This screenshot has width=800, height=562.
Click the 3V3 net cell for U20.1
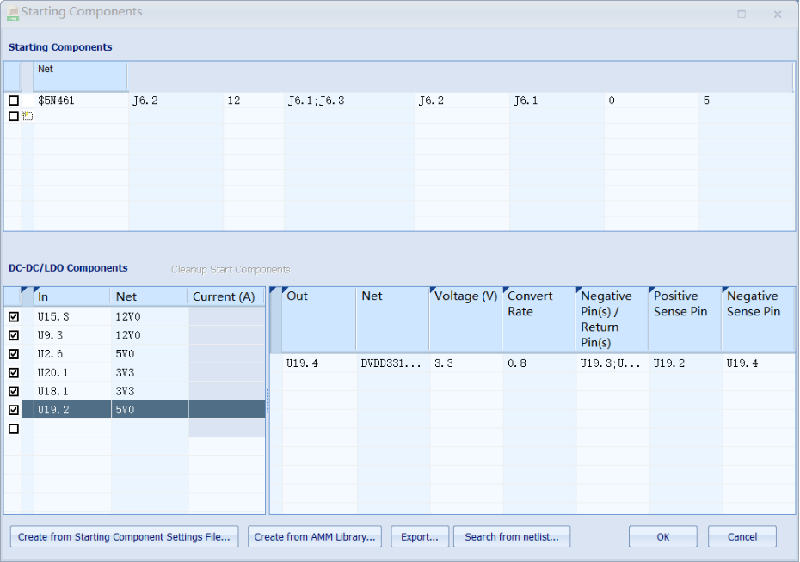click(150, 372)
